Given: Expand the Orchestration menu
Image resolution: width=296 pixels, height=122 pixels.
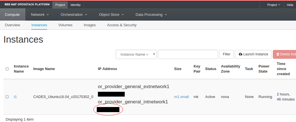Looking at the screenshot, I should [x=74, y=15].
